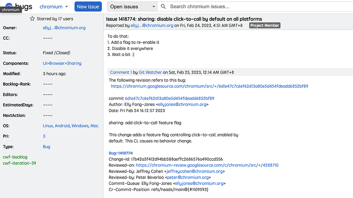This screenshot has width=353, height=198.
Task: Click the New issue button
Action: [88, 7]
